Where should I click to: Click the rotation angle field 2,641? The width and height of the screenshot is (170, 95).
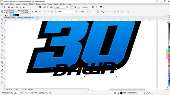pyautogui.click(x=40, y=12)
